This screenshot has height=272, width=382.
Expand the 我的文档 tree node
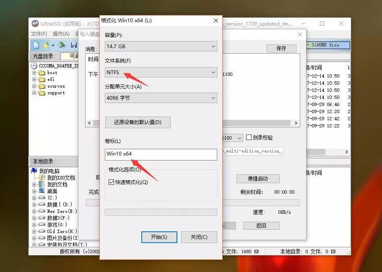[x=34, y=184]
